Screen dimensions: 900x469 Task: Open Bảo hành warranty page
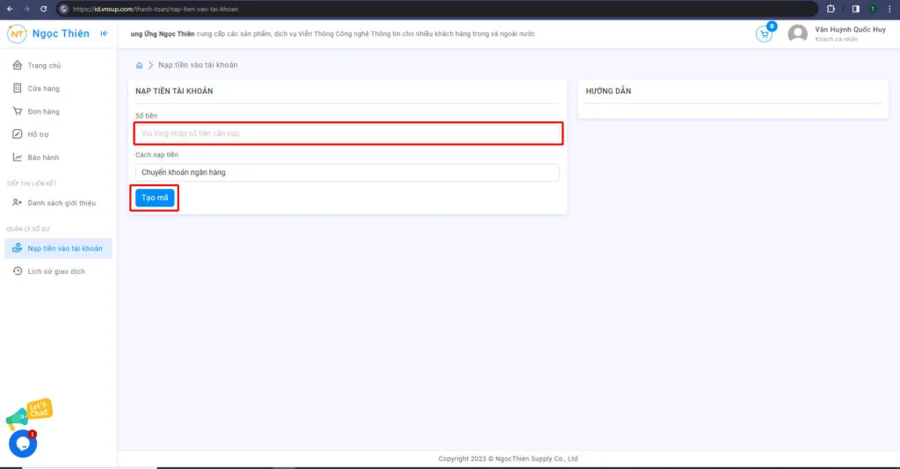pos(43,157)
